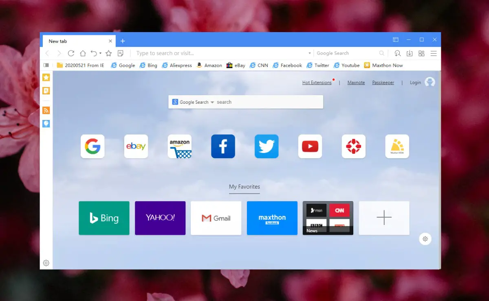This screenshot has width=489, height=301.
Task: Open the Passkeeper link
Action: (383, 83)
